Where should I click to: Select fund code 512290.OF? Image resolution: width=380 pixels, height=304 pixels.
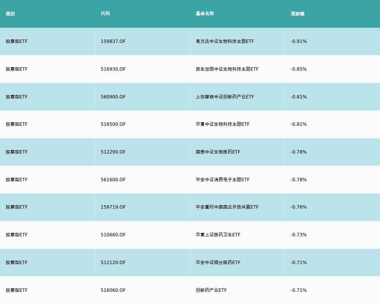point(113,152)
